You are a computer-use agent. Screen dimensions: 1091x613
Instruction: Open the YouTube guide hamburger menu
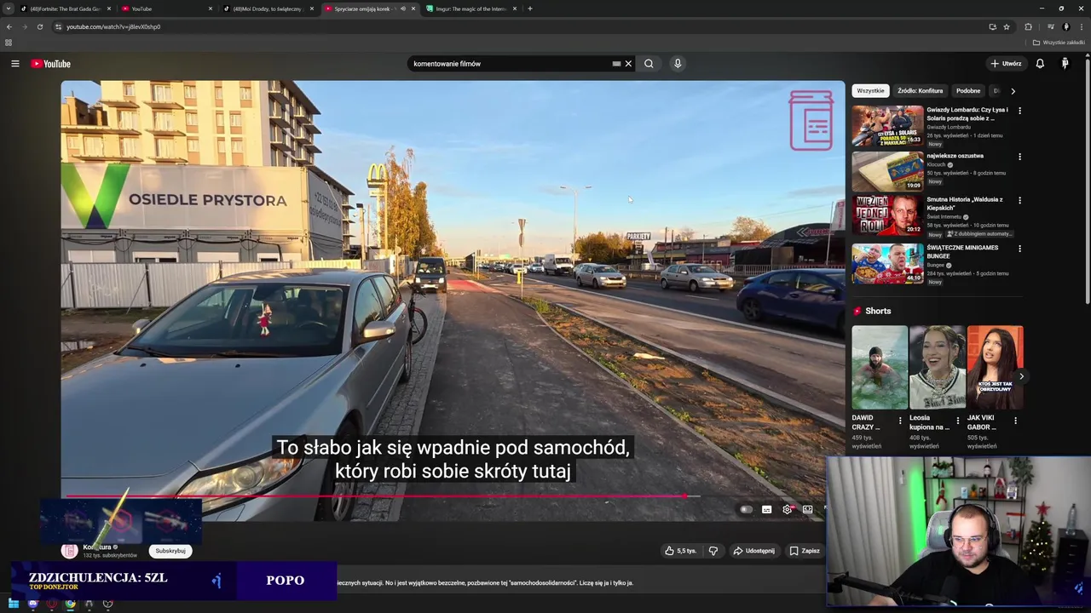[x=14, y=64]
